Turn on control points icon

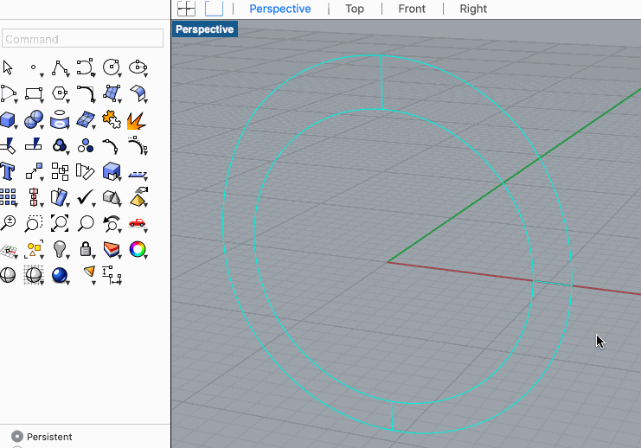[138, 146]
